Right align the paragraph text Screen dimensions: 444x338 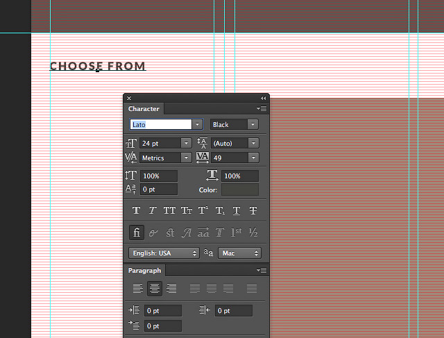(x=171, y=288)
